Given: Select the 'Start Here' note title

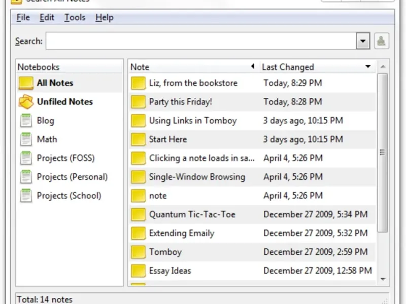Looking at the screenshot, I should [x=168, y=139].
